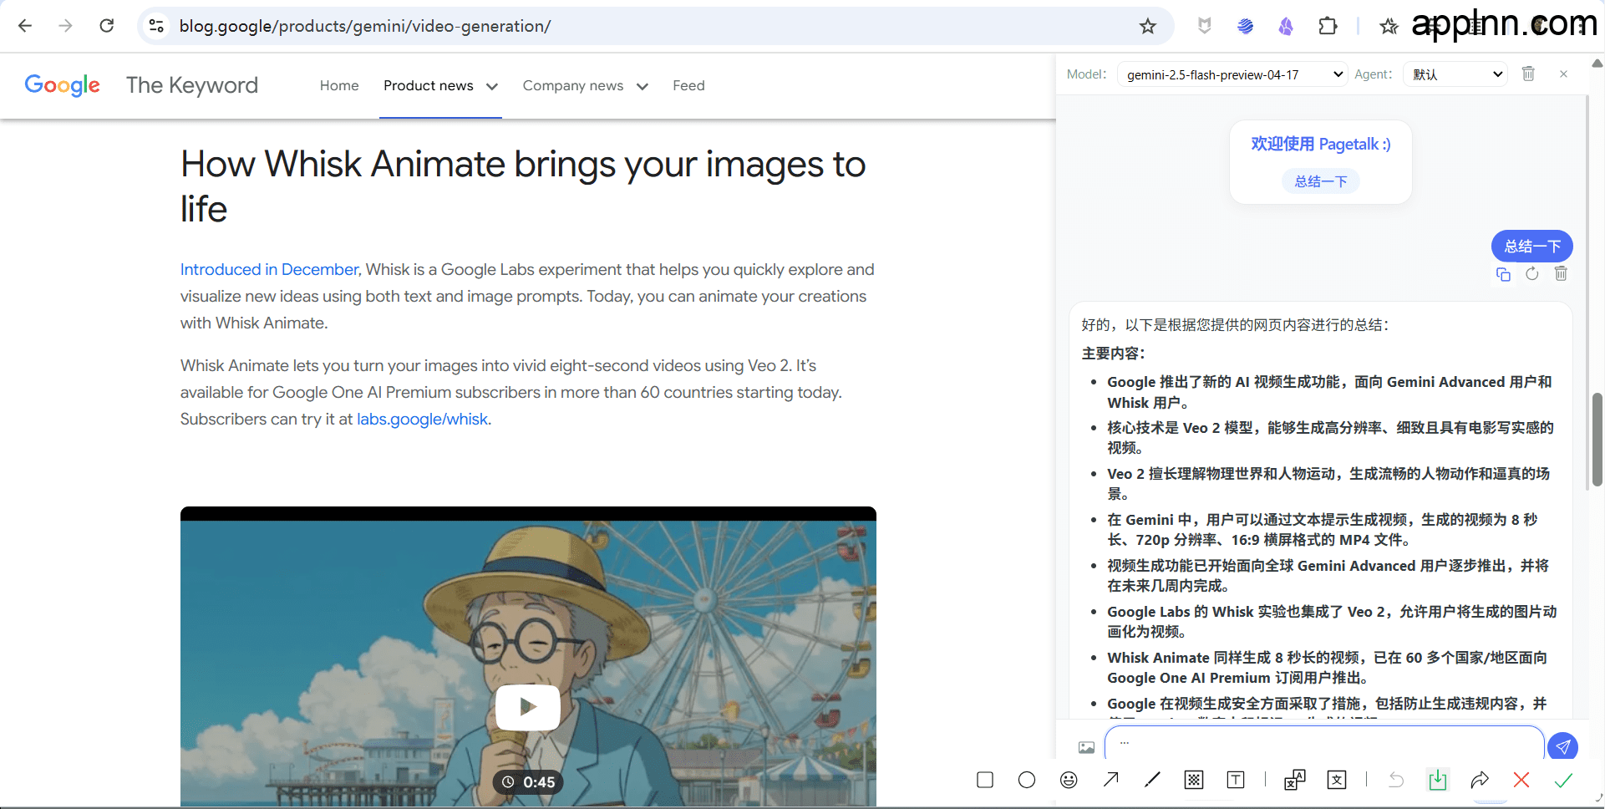Image resolution: width=1605 pixels, height=809 pixels.
Task: Select the text annotation tool
Action: click(1236, 780)
